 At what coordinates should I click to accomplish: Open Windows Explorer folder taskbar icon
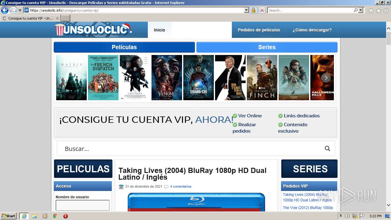(x=35, y=216)
